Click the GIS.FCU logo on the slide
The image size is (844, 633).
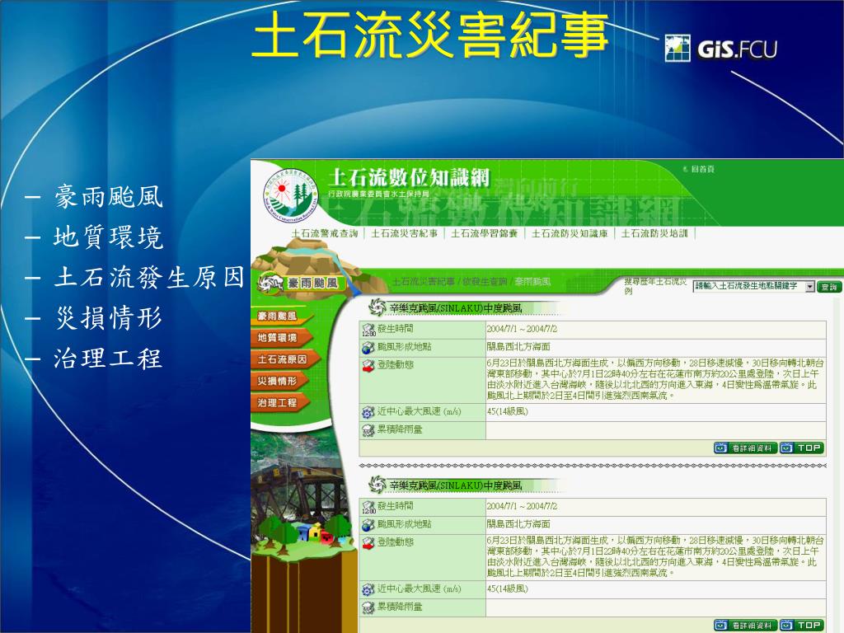click(720, 49)
